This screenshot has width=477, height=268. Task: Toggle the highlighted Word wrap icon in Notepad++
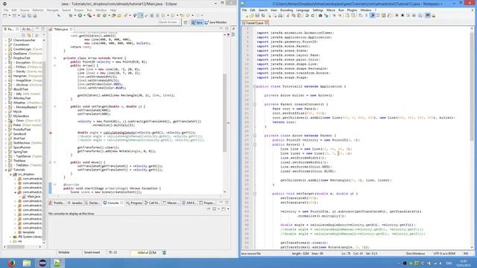point(372,16)
